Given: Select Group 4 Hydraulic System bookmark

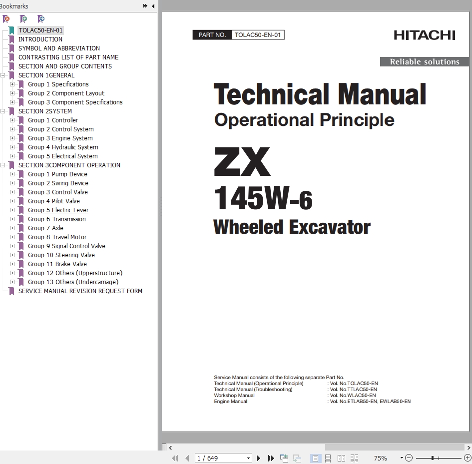Looking at the screenshot, I should (x=63, y=147).
